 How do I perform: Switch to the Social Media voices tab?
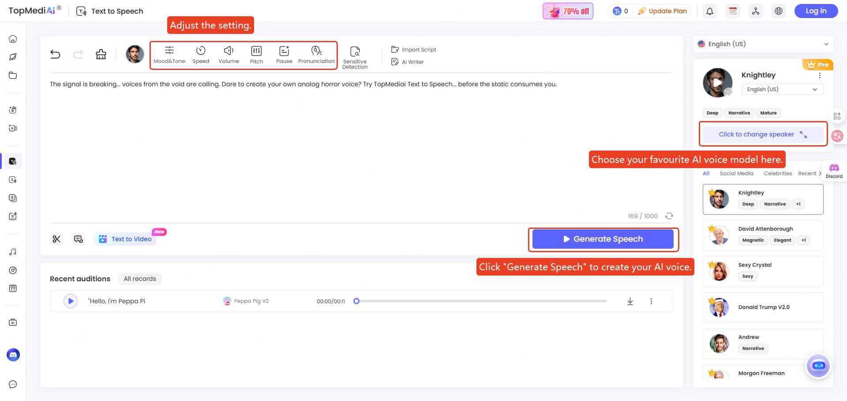(736, 173)
